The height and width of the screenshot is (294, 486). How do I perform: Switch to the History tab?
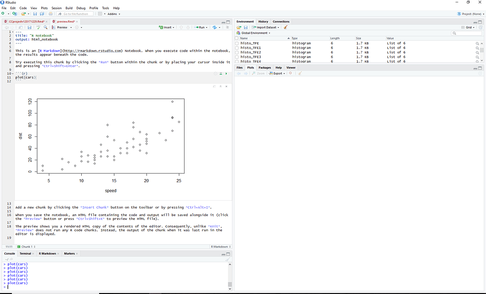click(263, 22)
